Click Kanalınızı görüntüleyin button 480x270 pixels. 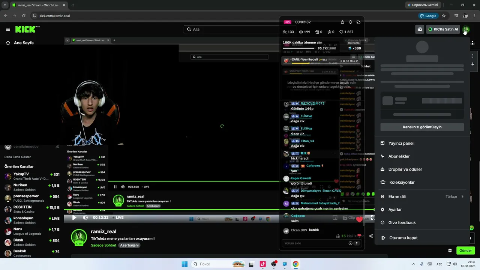[x=422, y=127]
